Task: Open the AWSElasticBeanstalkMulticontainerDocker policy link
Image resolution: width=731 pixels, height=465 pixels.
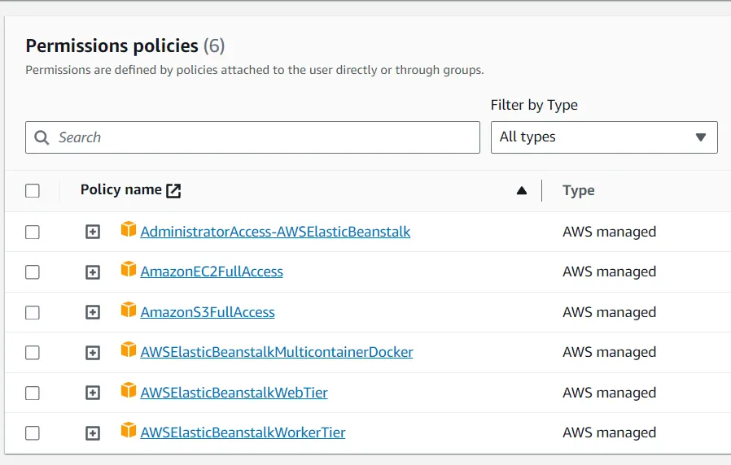Action: point(277,353)
